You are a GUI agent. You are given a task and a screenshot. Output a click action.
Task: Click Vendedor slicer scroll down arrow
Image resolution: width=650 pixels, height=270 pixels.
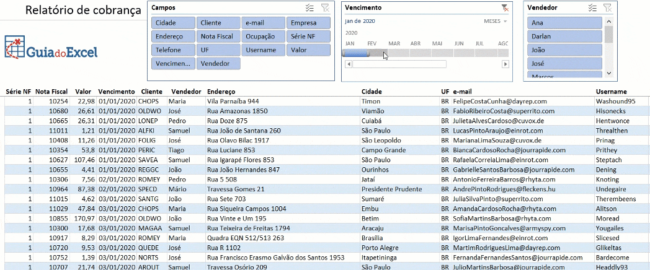pyautogui.click(x=608, y=73)
